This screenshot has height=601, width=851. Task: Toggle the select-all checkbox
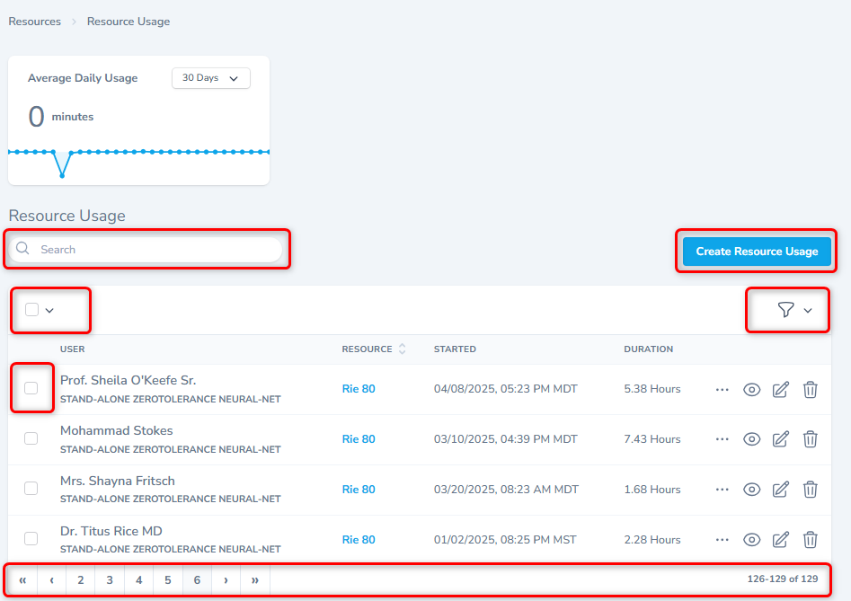coord(32,310)
